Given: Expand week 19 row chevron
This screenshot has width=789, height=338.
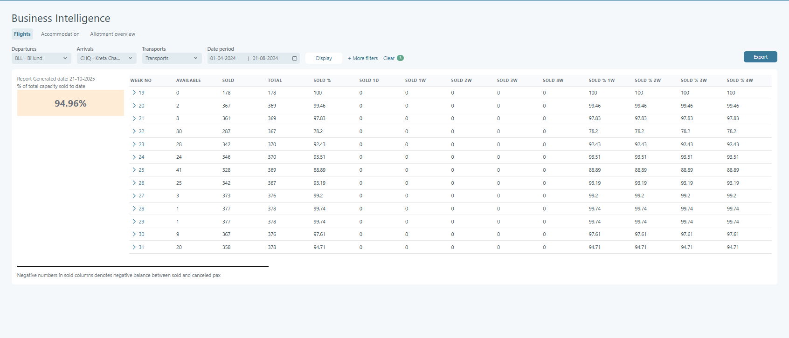Looking at the screenshot, I should click(x=134, y=93).
